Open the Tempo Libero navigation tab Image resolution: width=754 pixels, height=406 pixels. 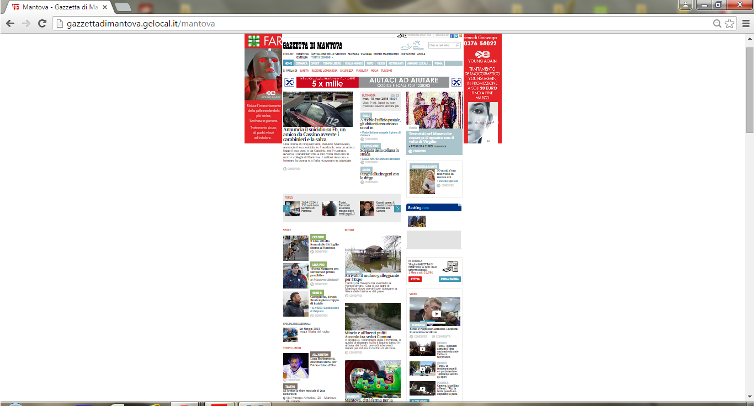pos(332,63)
